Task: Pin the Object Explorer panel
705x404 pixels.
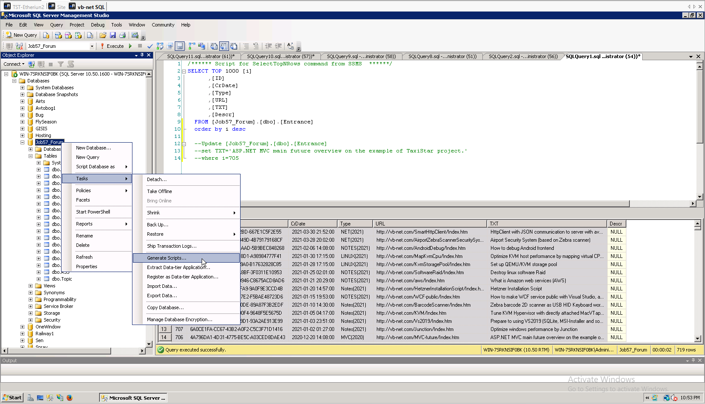Action: (142, 55)
